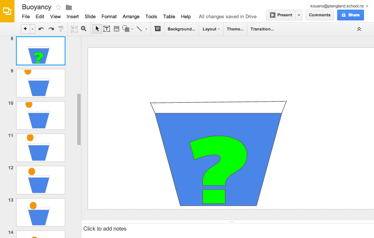Select slide 8 thumbnail with question mark
Image resolution: width=374 pixels, height=238 pixels.
(41, 51)
